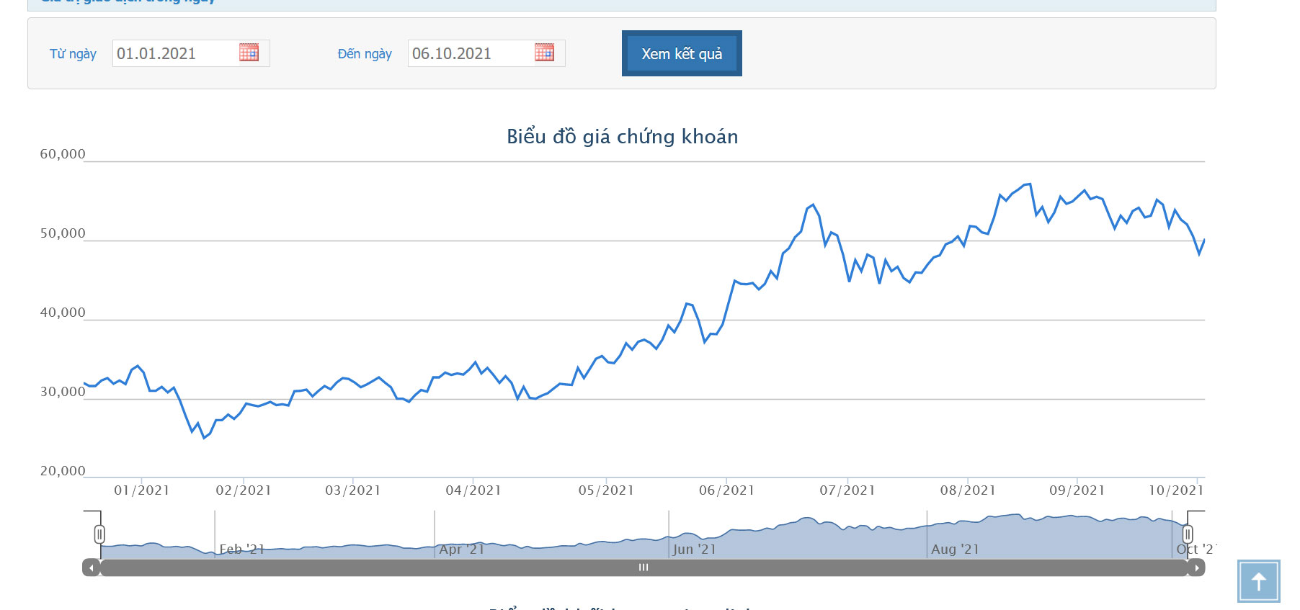This screenshot has height=610, width=1300.
Task: Open the calendar picker for Từ ngày
Action: (x=249, y=53)
